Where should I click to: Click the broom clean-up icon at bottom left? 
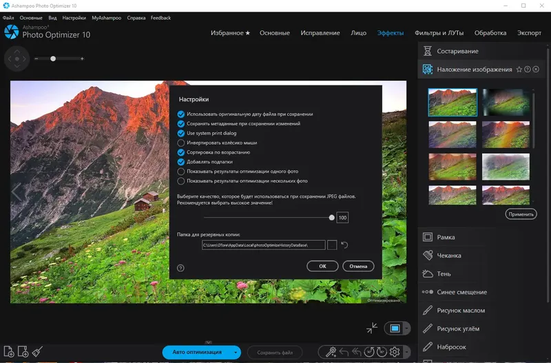[x=37, y=351]
